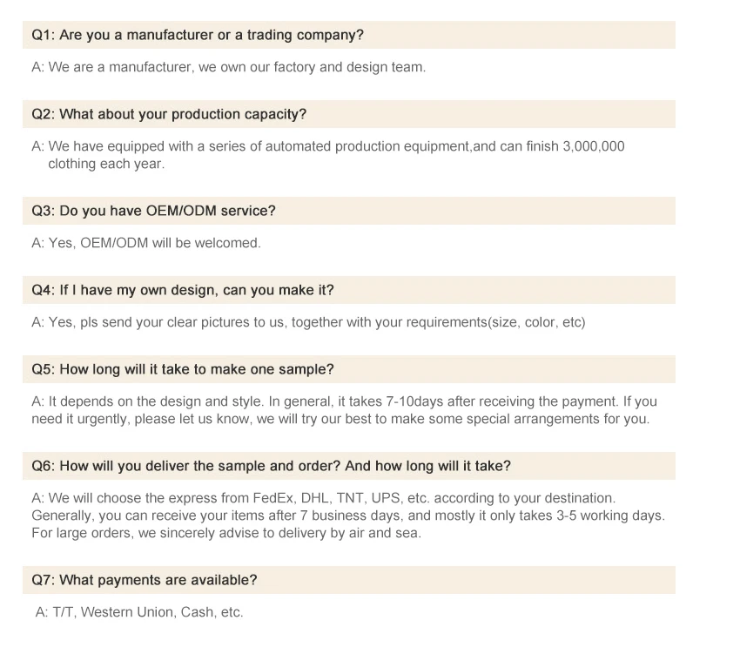Select the Q6 delivery question header

271,467
